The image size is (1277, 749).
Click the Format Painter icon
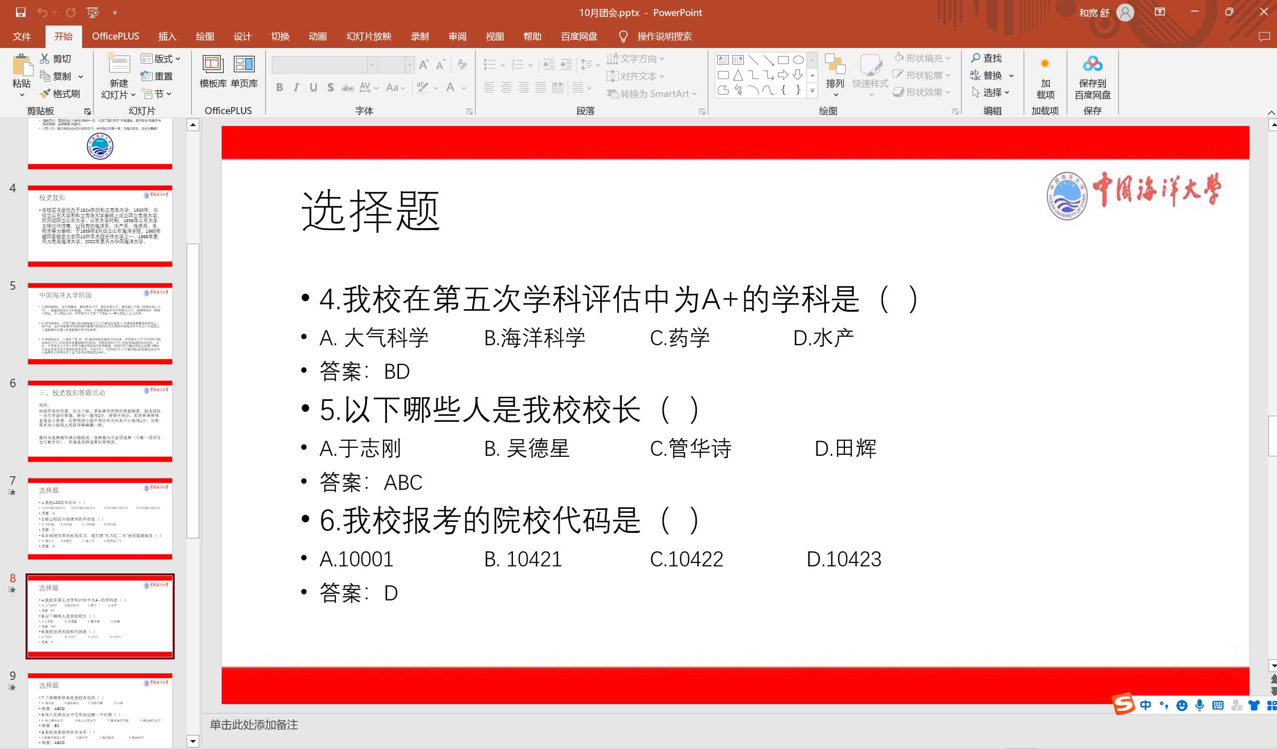click(46, 94)
